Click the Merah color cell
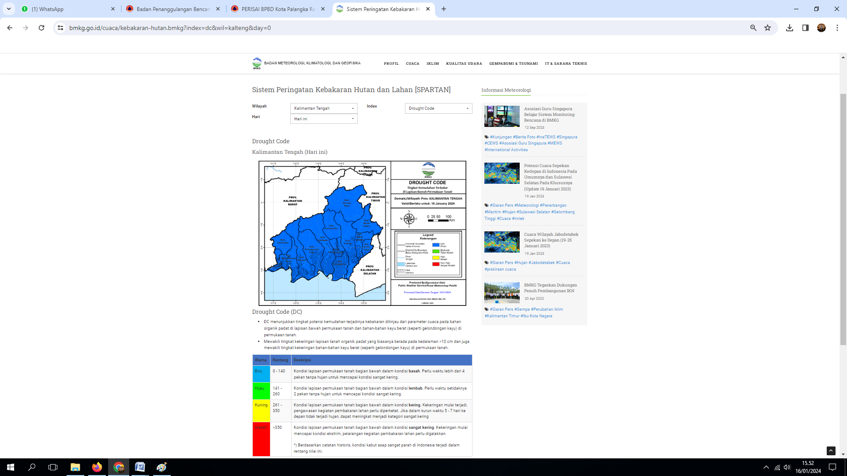 point(261,439)
